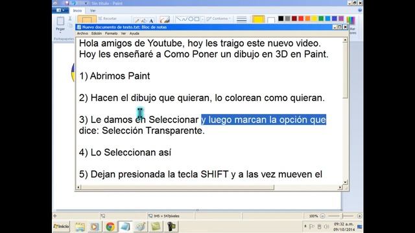Switch to the Inicio ribbon tab in Paint

tap(77, 10)
